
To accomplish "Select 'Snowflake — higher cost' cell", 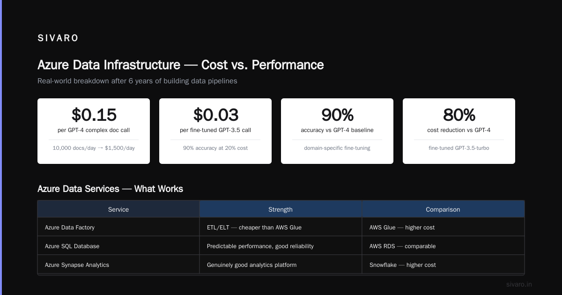I will coord(443,265).
